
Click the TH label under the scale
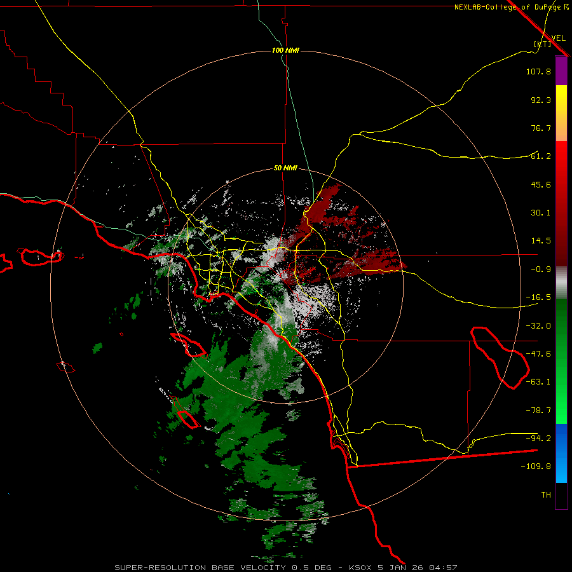546,495
